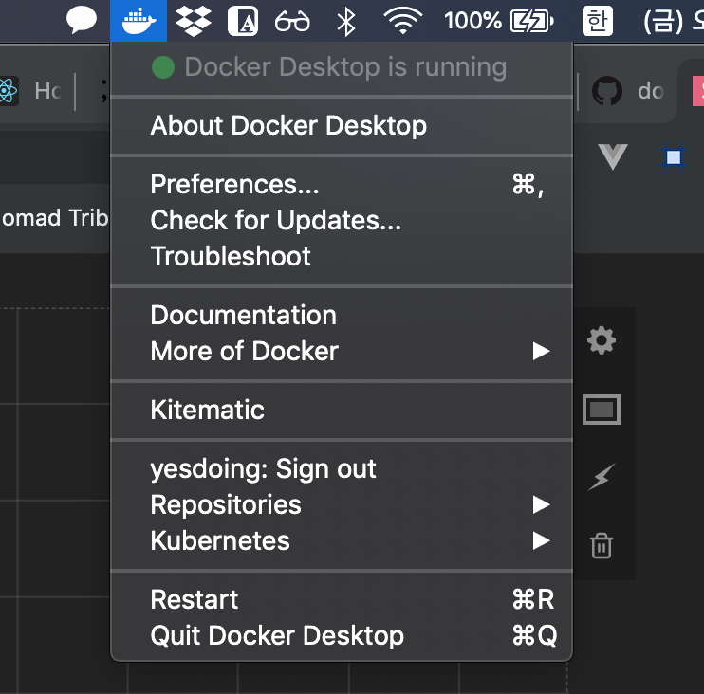Click the Docker whale menu bar icon

tap(139, 19)
